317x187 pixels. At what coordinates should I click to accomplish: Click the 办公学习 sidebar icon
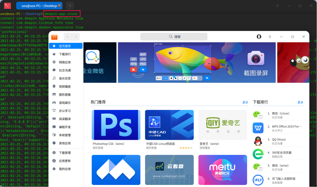[54, 111]
